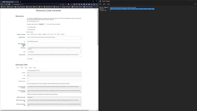Screen dimensions: 197x111
Task: Click the BIP39 Seed field
Action: pos(54,48)
